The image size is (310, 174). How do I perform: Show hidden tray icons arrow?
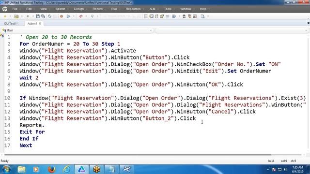268,170
